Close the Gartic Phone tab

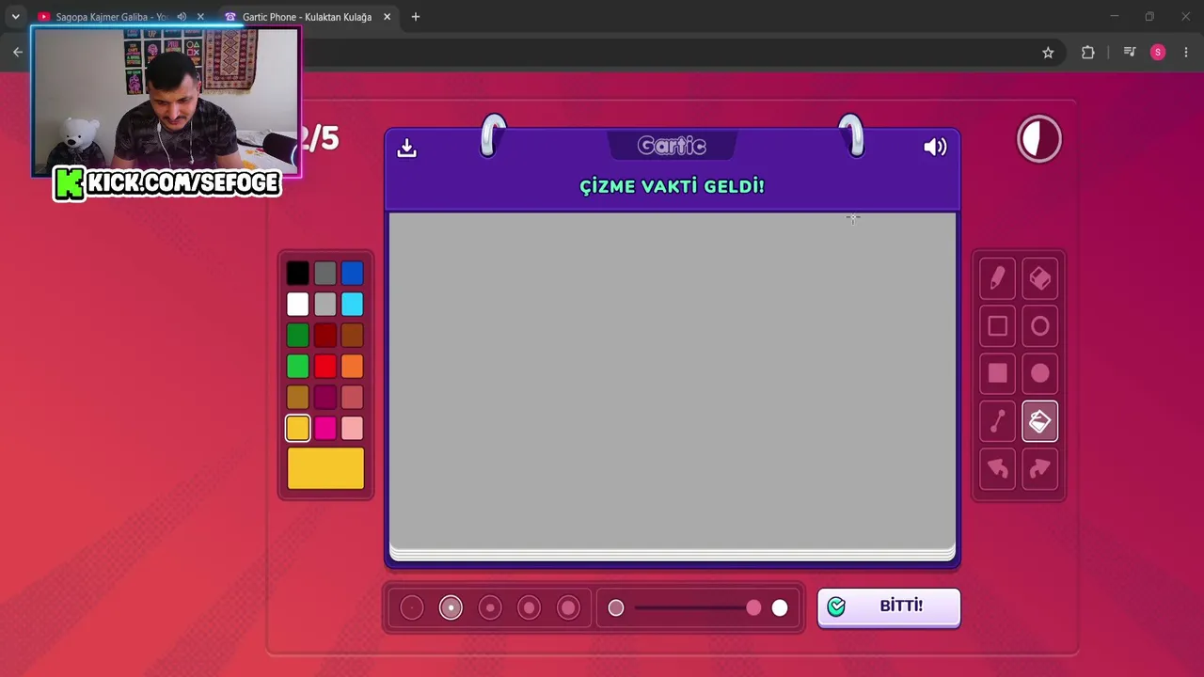387,17
